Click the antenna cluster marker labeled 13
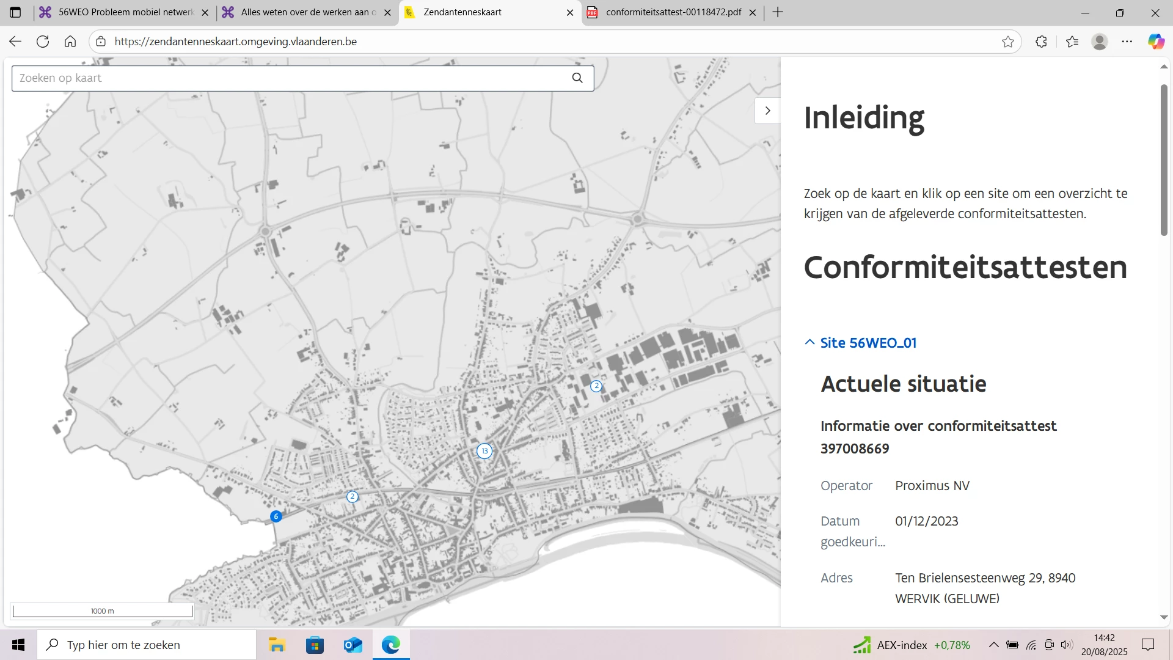Viewport: 1173px width, 660px height. pyautogui.click(x=484, y=451)
